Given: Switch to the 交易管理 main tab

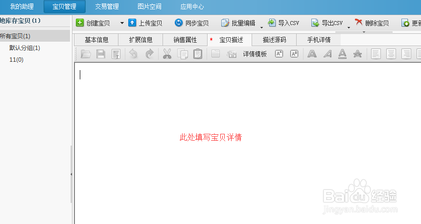Looking at the screenshot, I should point(107,6).
